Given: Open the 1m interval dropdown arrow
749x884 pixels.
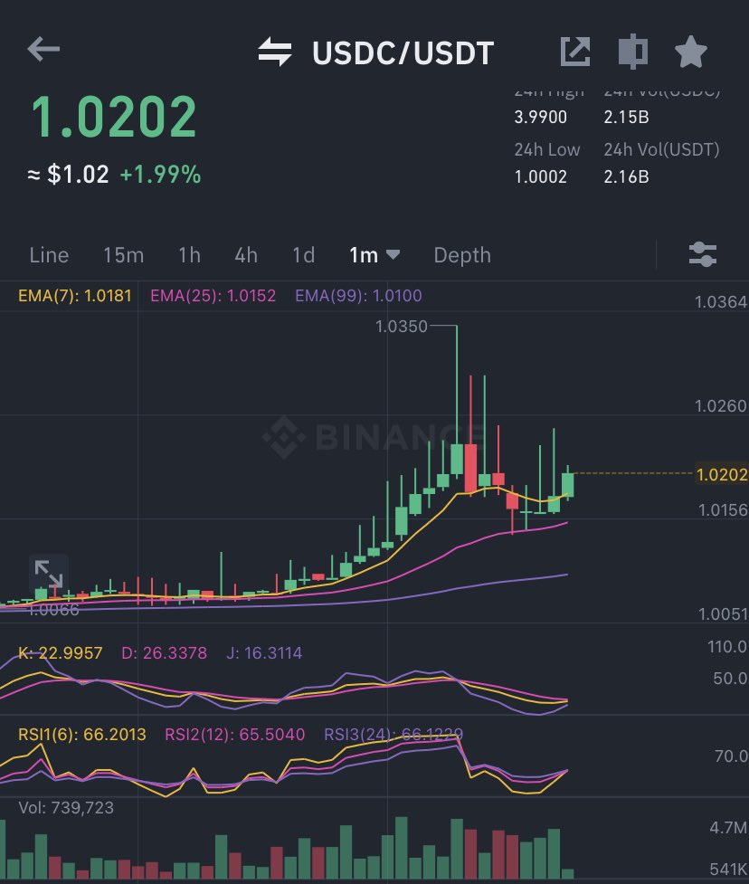Looking at the screenshot, I should point(393,255).
